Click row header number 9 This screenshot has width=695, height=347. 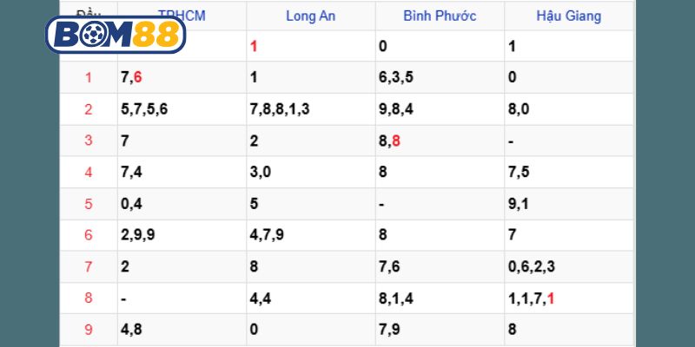pyautogui.click(x=88, y=330)
